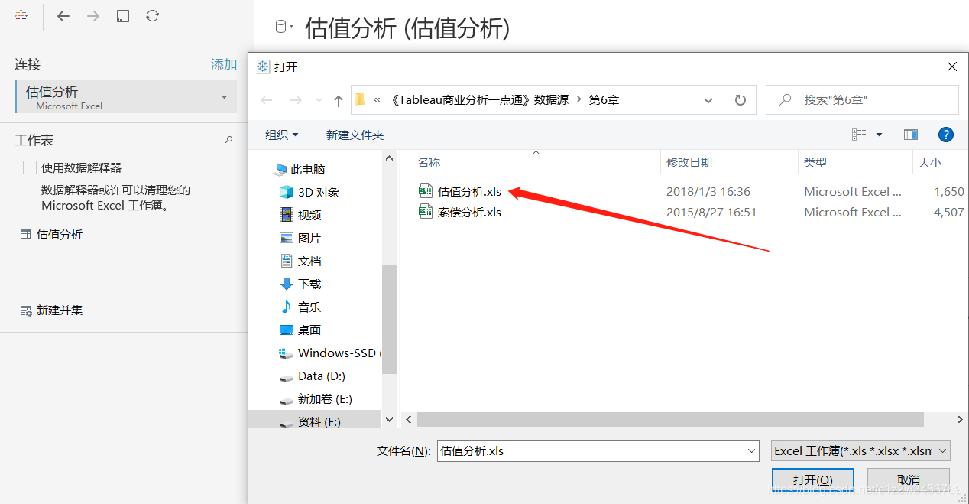Image resolution: width=969 pixels, height=504 pixels.
Task: Click Tableau's refresh data source icon
Action: tap(152, 16)
